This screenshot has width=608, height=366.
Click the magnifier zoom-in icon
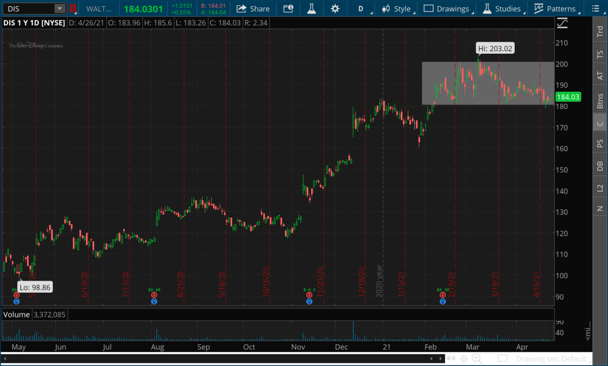point(477,358)
